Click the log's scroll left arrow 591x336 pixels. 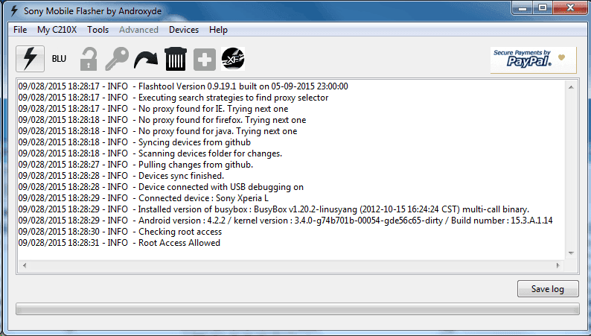click(25, 265)
